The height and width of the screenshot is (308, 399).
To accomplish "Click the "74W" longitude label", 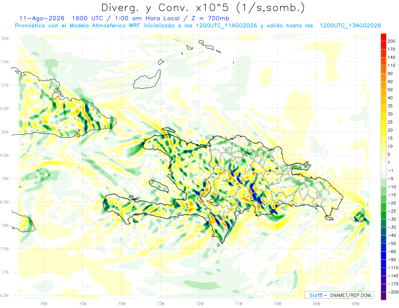I will 122,303.
